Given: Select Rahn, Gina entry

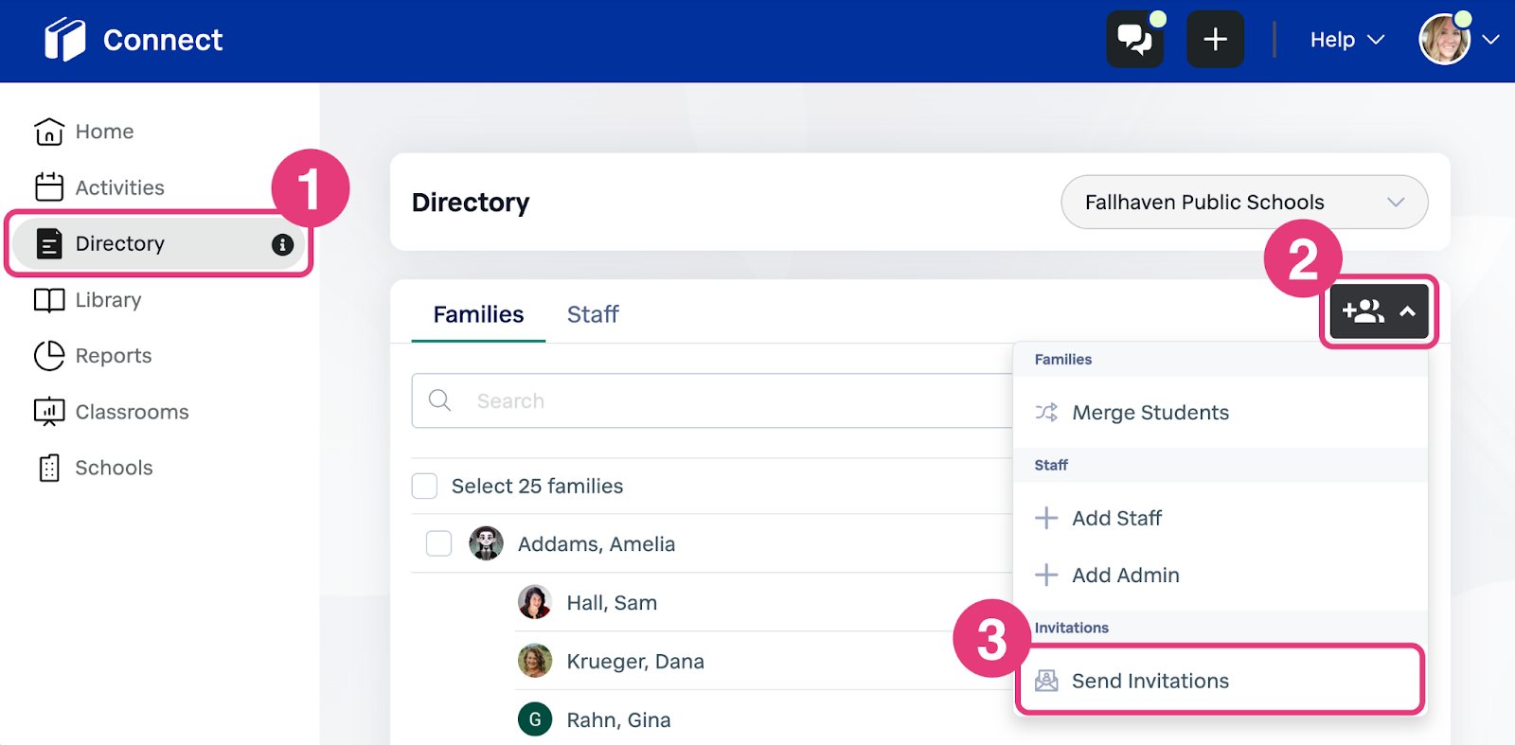Looking at the screenshot, I should (618, 720).
